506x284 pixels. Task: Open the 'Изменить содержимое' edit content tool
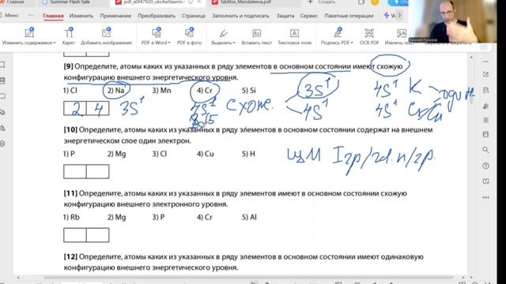[x=28, y=36]
